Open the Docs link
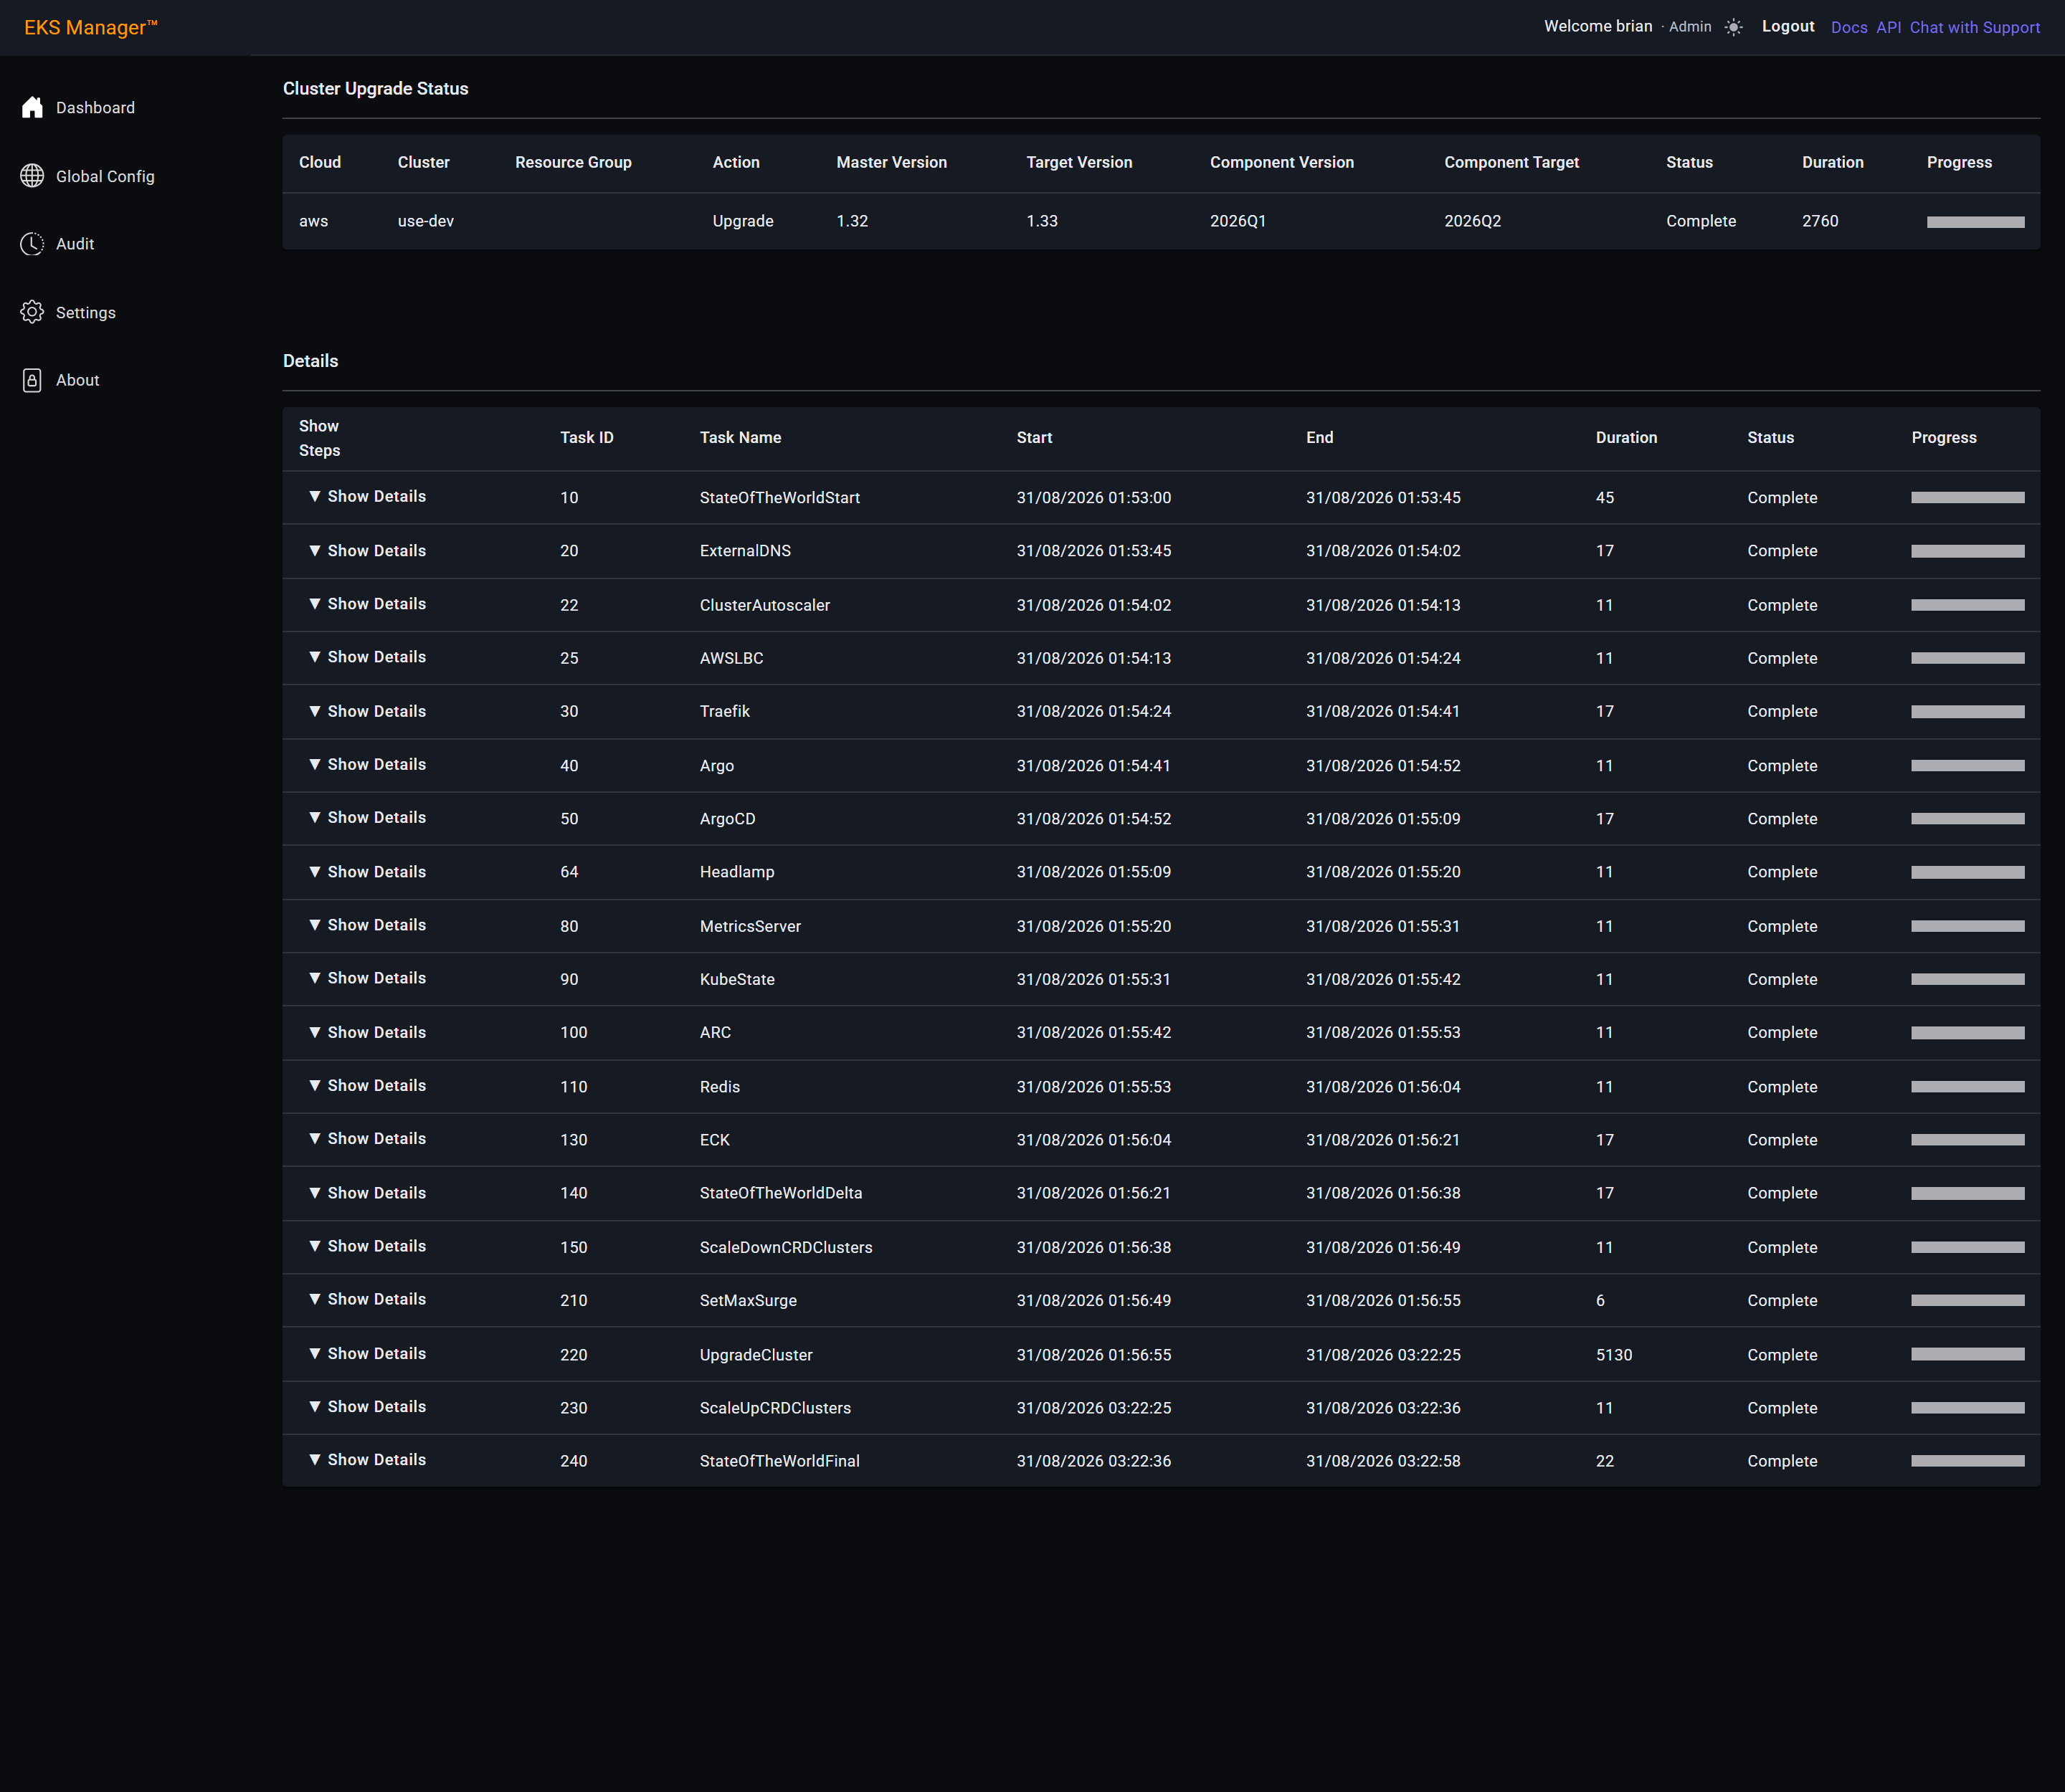Screen dimensions: 2065x1792 (x=1849, y=27)
